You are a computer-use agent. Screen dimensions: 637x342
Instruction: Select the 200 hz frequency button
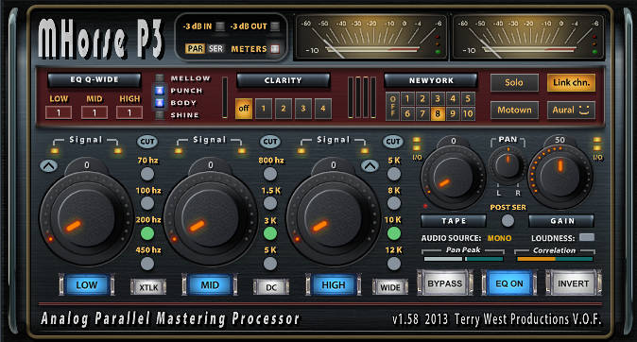point(147,233)
